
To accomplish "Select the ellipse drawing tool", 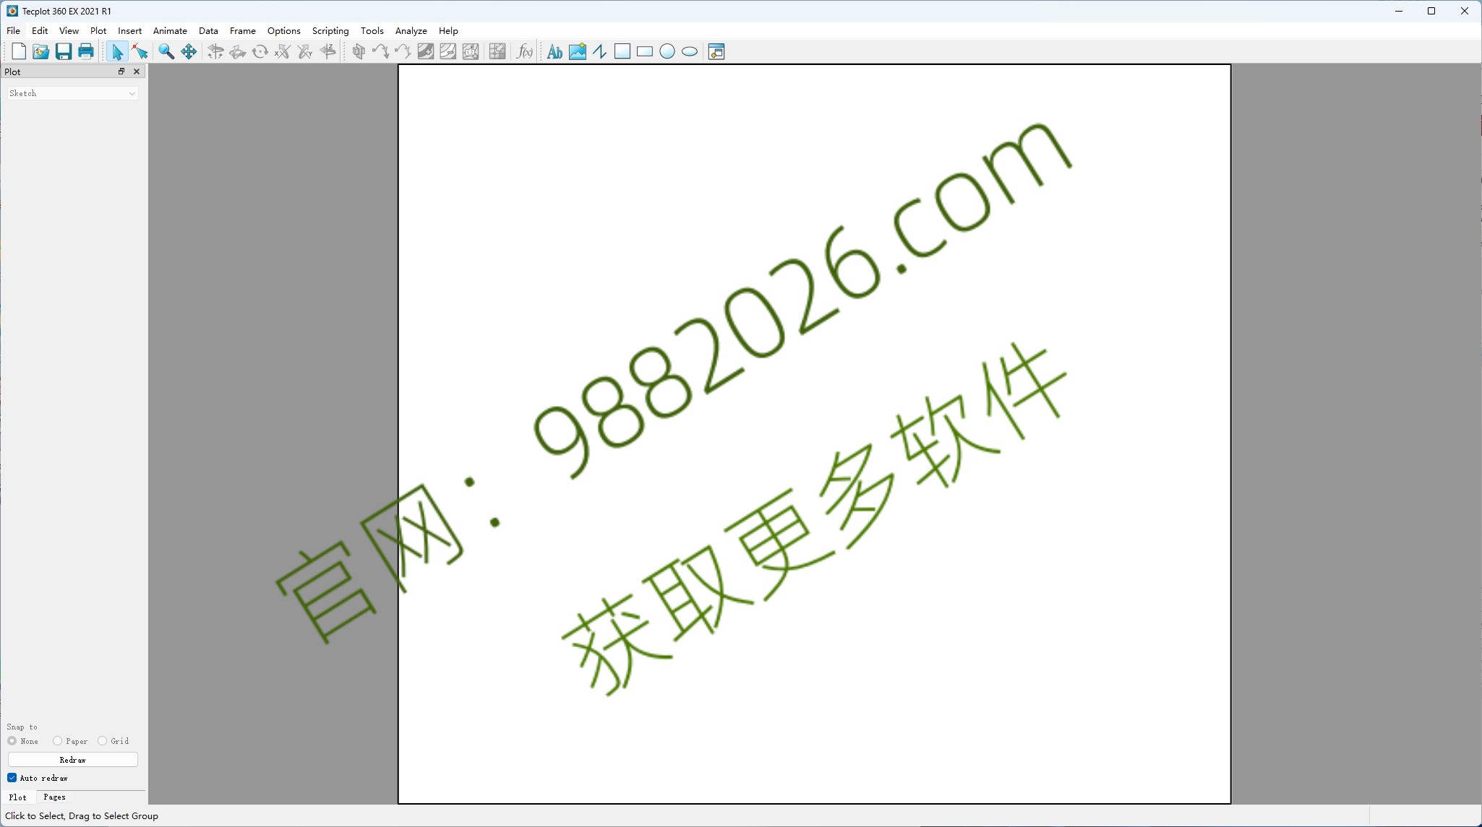I will pos(690,51).
